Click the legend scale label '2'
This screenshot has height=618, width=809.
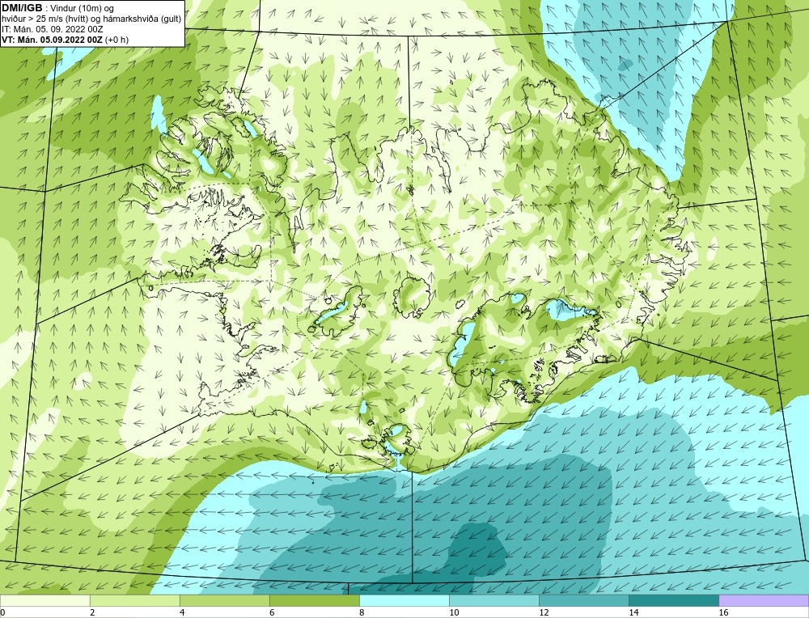coord(92,612)
